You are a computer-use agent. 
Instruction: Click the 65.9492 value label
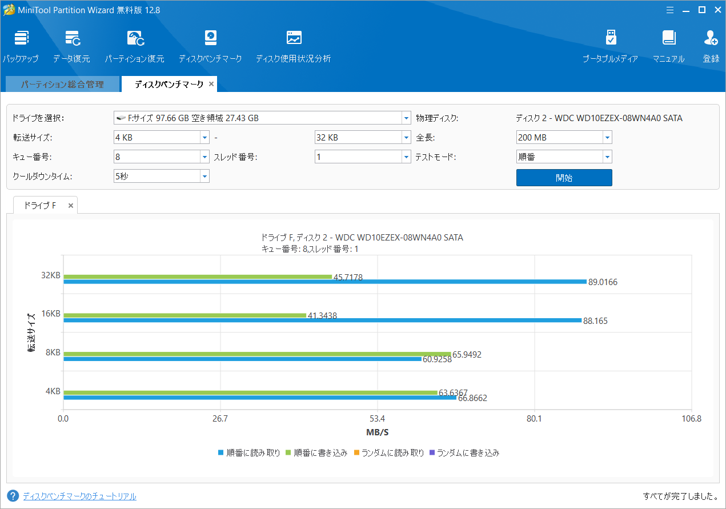[x=467, y=355]
